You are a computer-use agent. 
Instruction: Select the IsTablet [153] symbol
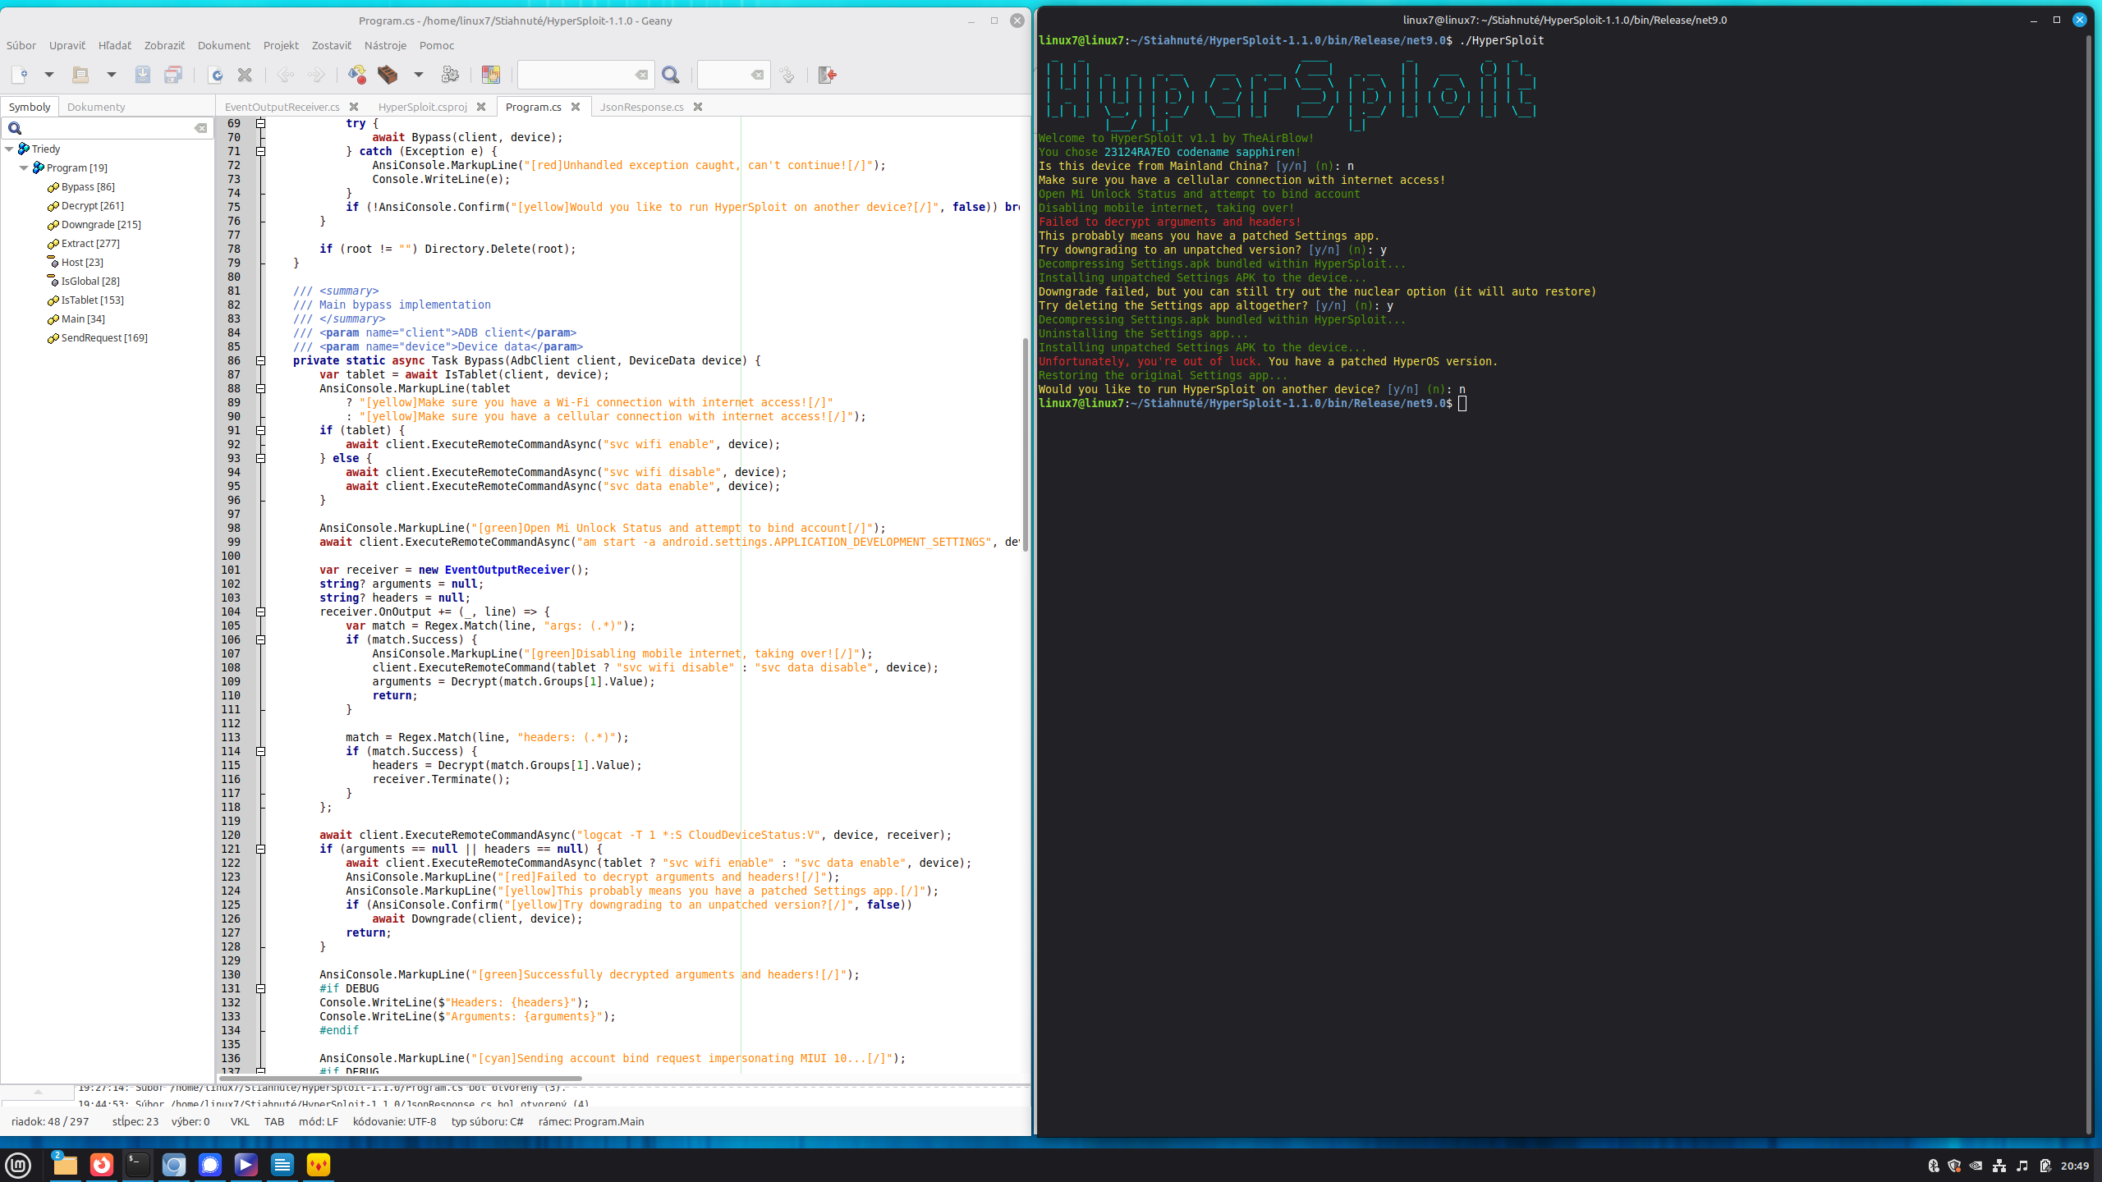tap(93, 300)
